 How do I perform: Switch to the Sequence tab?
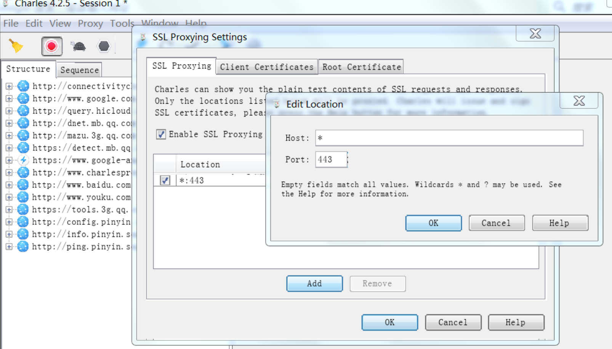point(79,70)
